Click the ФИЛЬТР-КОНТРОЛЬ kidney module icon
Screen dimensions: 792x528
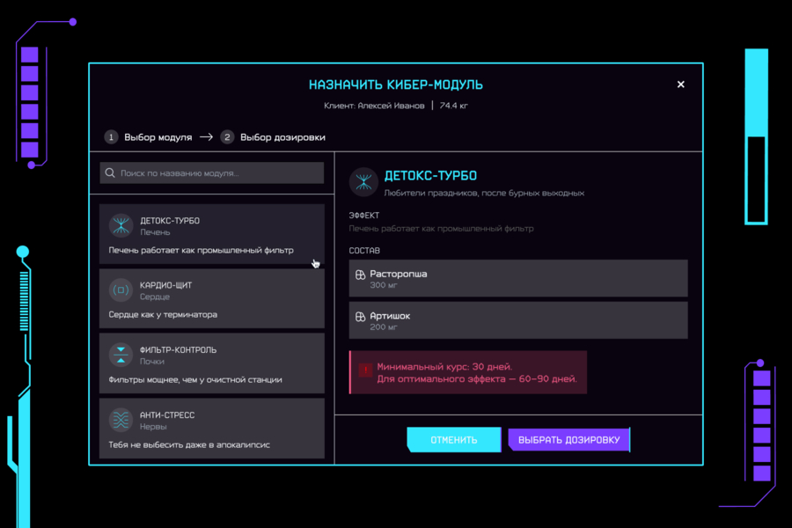point(121,355)
